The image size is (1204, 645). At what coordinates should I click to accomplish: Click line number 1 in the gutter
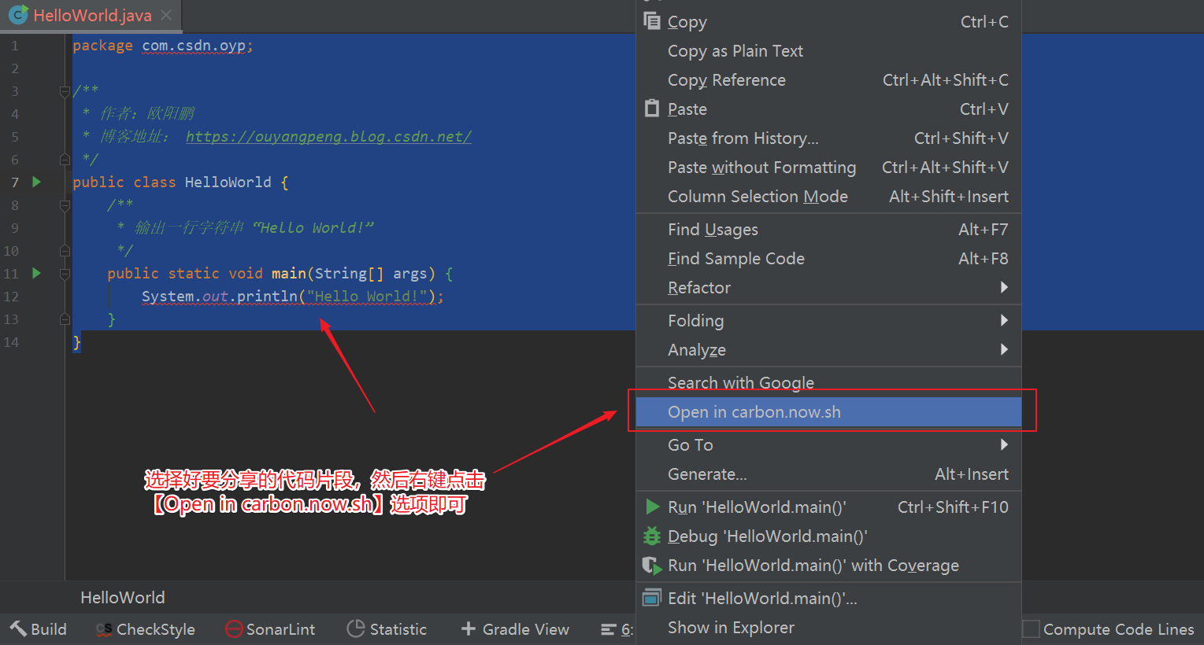click(14, 46)
